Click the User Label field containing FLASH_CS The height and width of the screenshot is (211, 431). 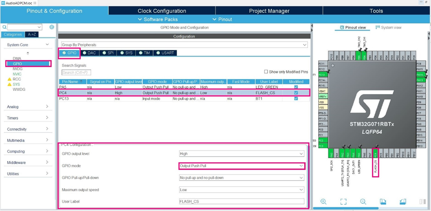click(x=242, y=201)
